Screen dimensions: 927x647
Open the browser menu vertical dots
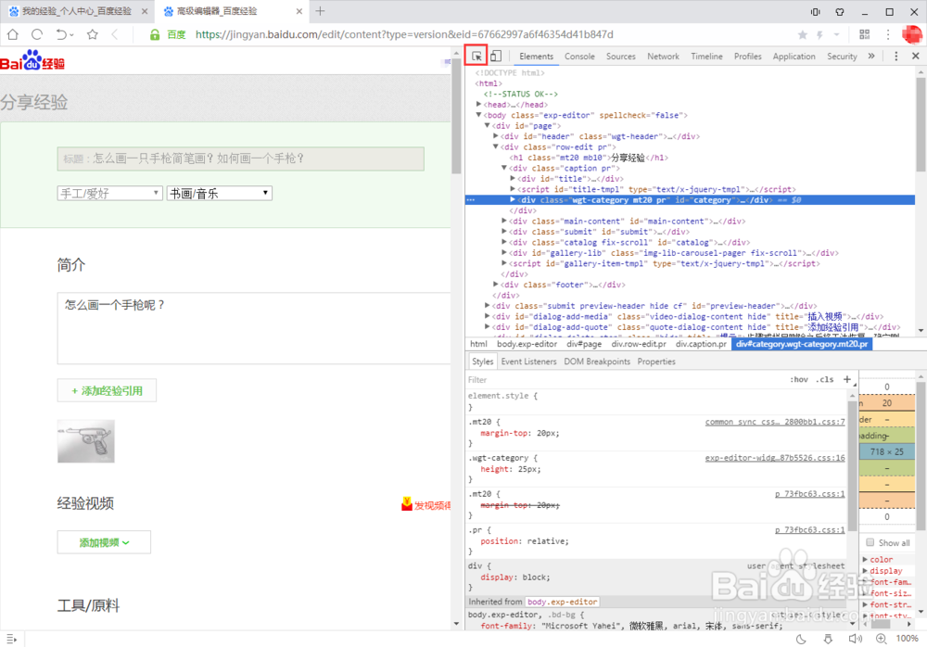(888, 34)
